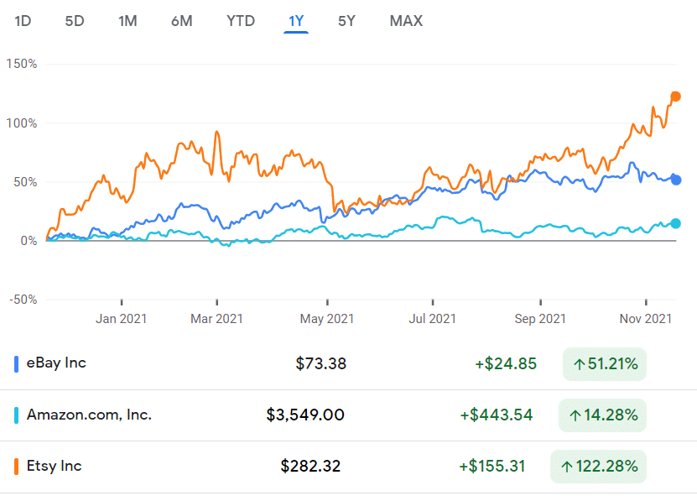Select the 5D time range tab
This screenshot has width=697, height=501.
point(75,21)
